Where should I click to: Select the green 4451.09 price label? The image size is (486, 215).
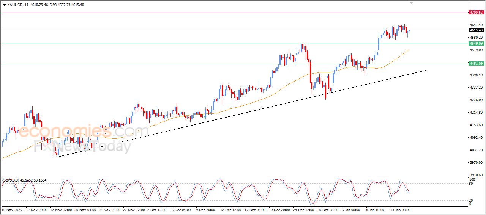point(476,63)
